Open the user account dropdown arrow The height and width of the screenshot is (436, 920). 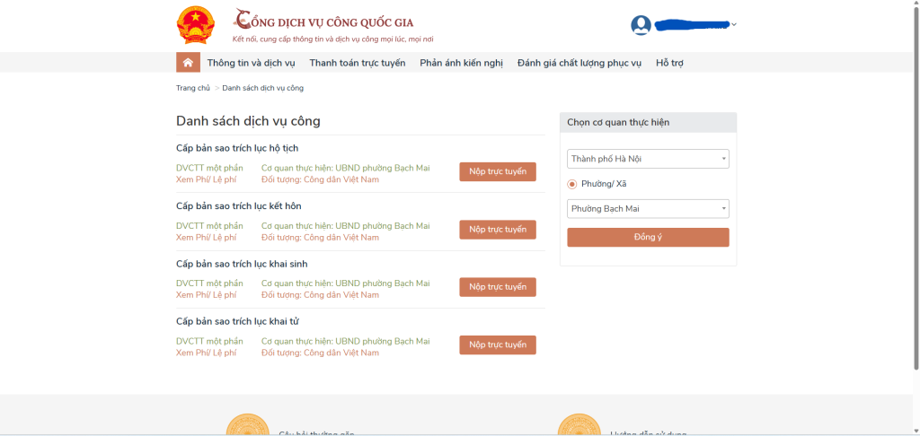[x=734, y=25]
